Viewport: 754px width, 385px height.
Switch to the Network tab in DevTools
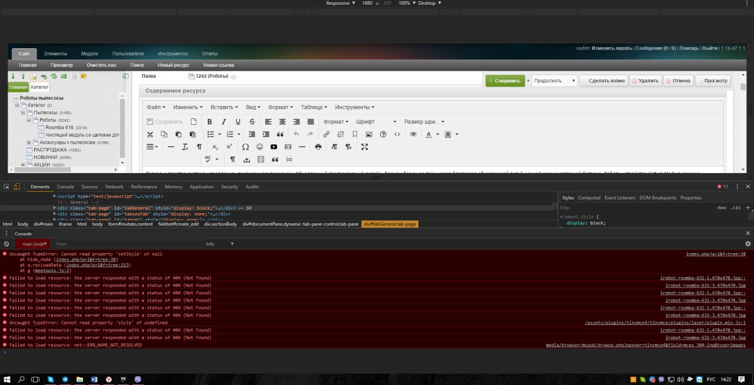coord(114,187)
